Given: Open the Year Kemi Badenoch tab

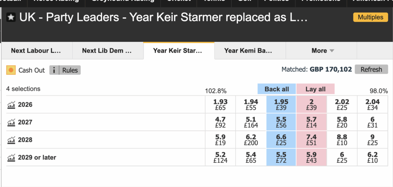Looking at the screenshot, I should point(248,51).
